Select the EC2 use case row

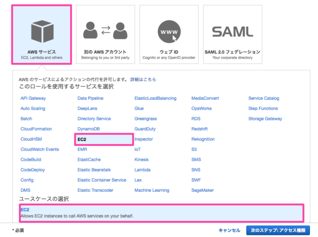[161, 213]
